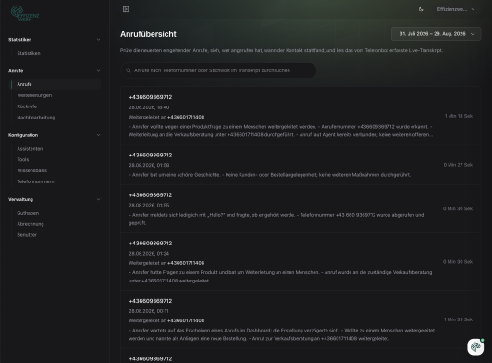Click forwarded number in the 00:11 call
This screenshot has height=363, width=492.
point(186,321)
